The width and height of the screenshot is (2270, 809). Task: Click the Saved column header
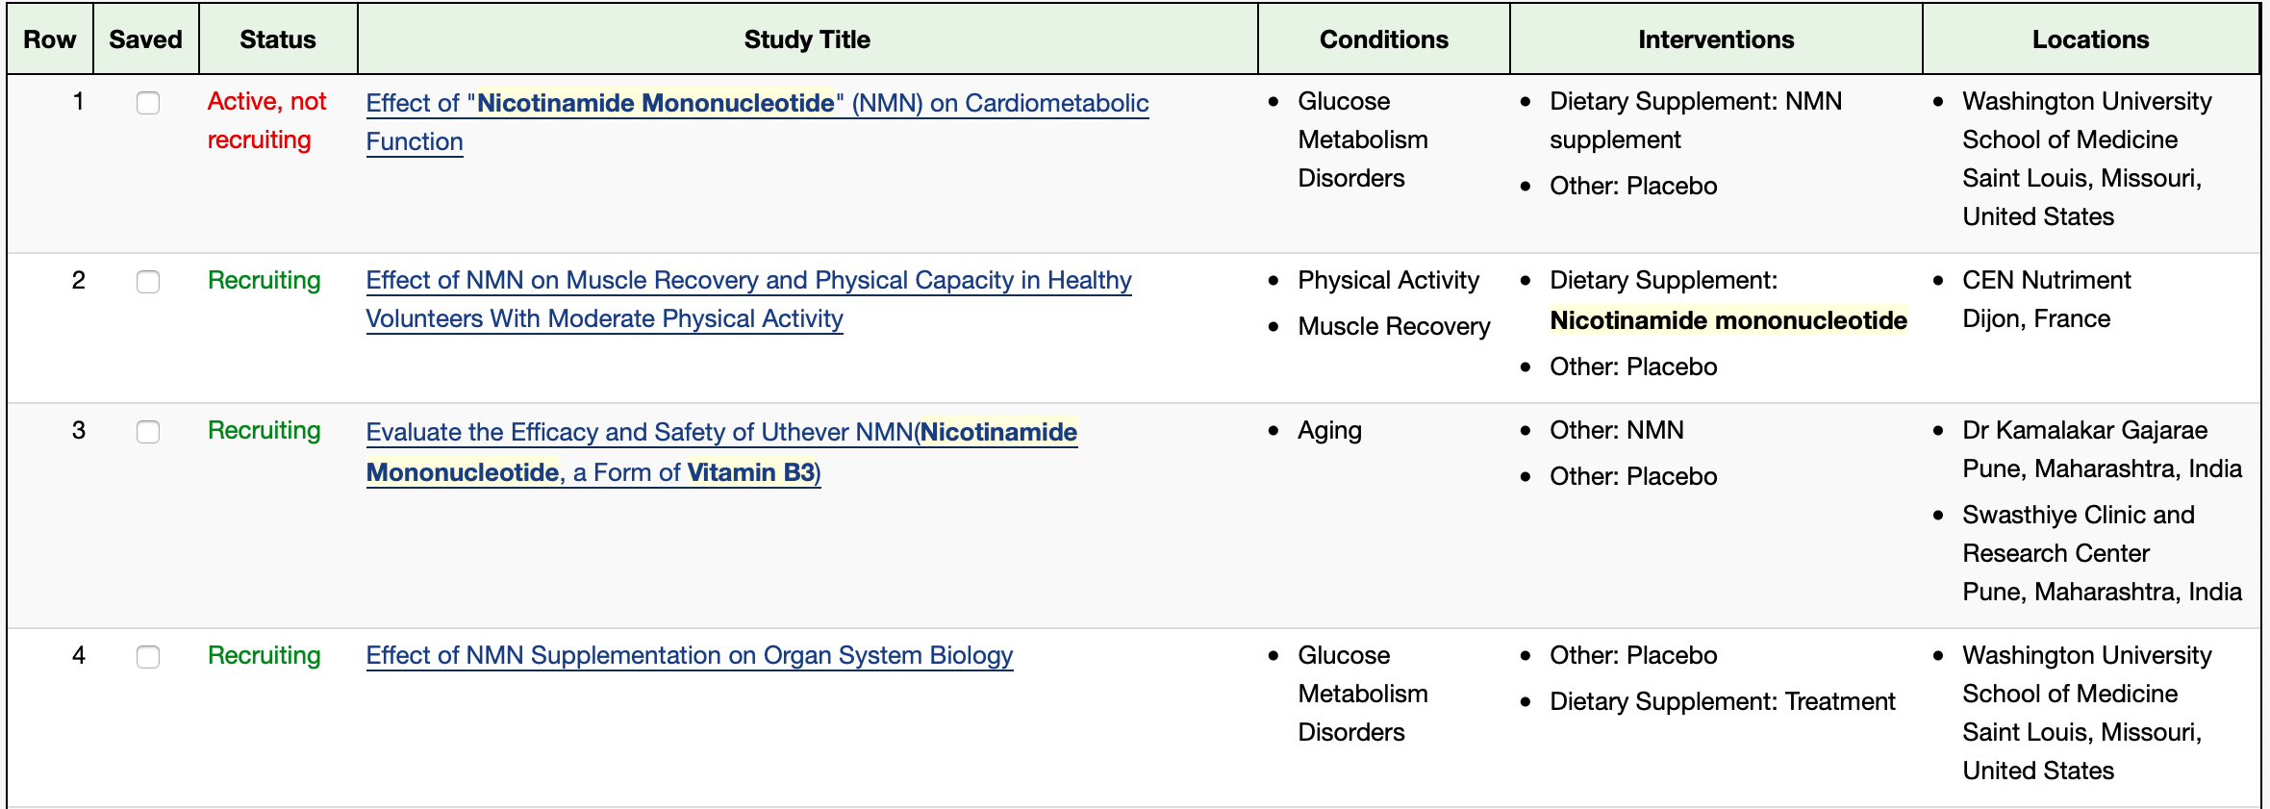coord(145,39)
